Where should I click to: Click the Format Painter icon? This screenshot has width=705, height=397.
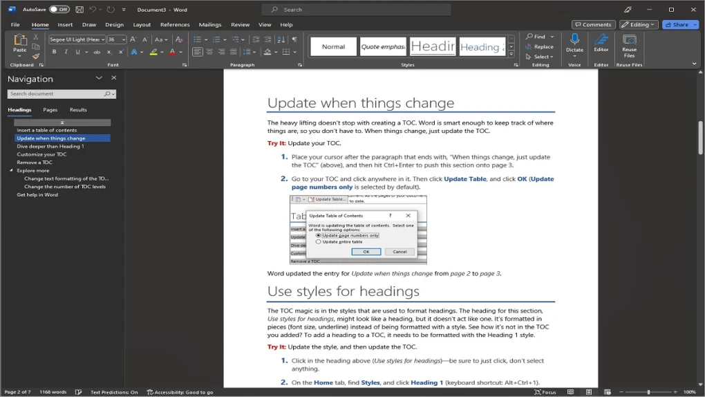[x=35, y=56]
